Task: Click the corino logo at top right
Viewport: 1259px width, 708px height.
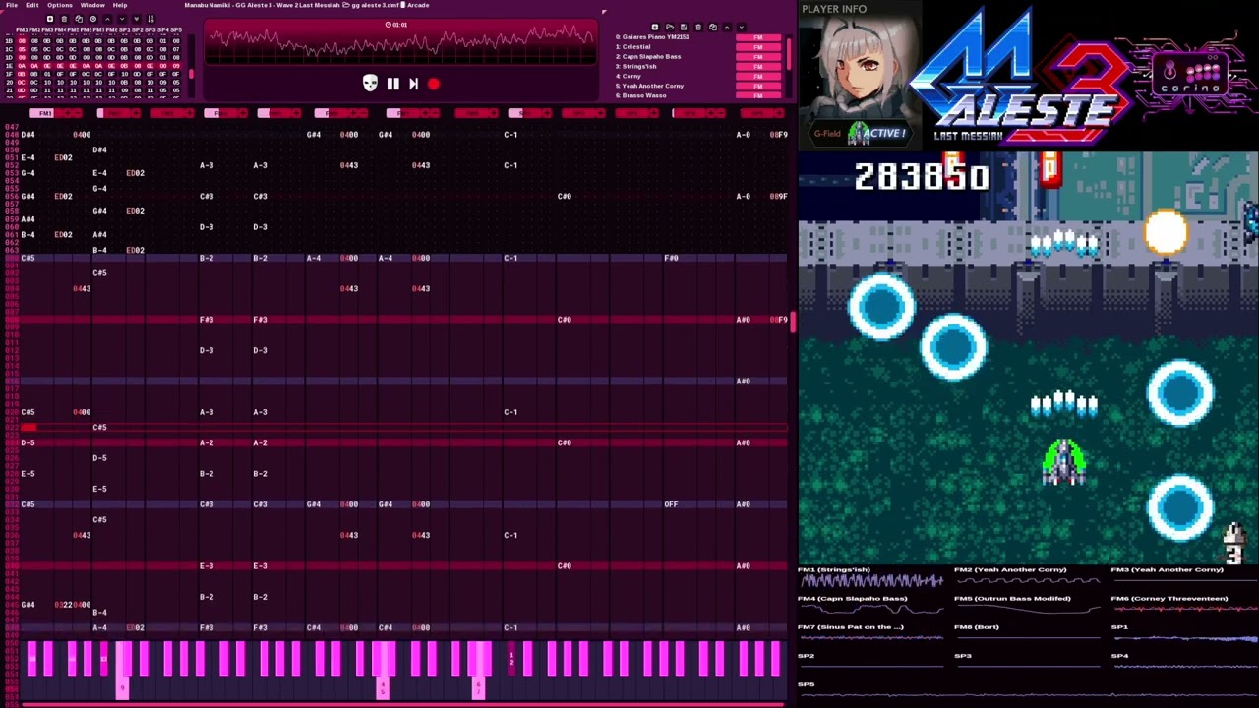Action: pyautogui.click(x=1191, y=75)
